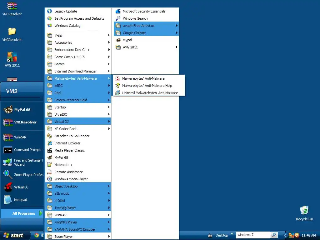The width and height of the screenshot is (320, 240).
Task: Open Remote Assistance
Action: (x=78, y=172)
